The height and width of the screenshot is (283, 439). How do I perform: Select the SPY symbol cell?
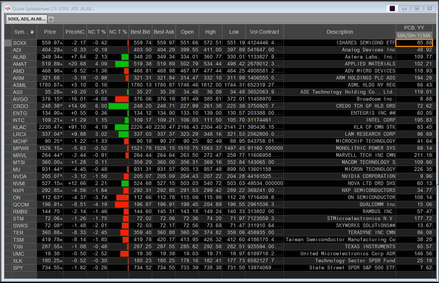click(24, 267)
